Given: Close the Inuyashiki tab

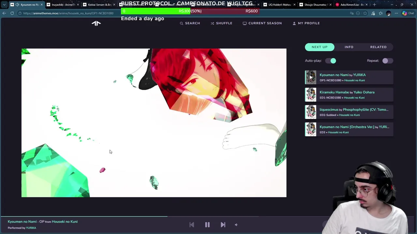Looking at the screenshot, I should pos(78,5).
